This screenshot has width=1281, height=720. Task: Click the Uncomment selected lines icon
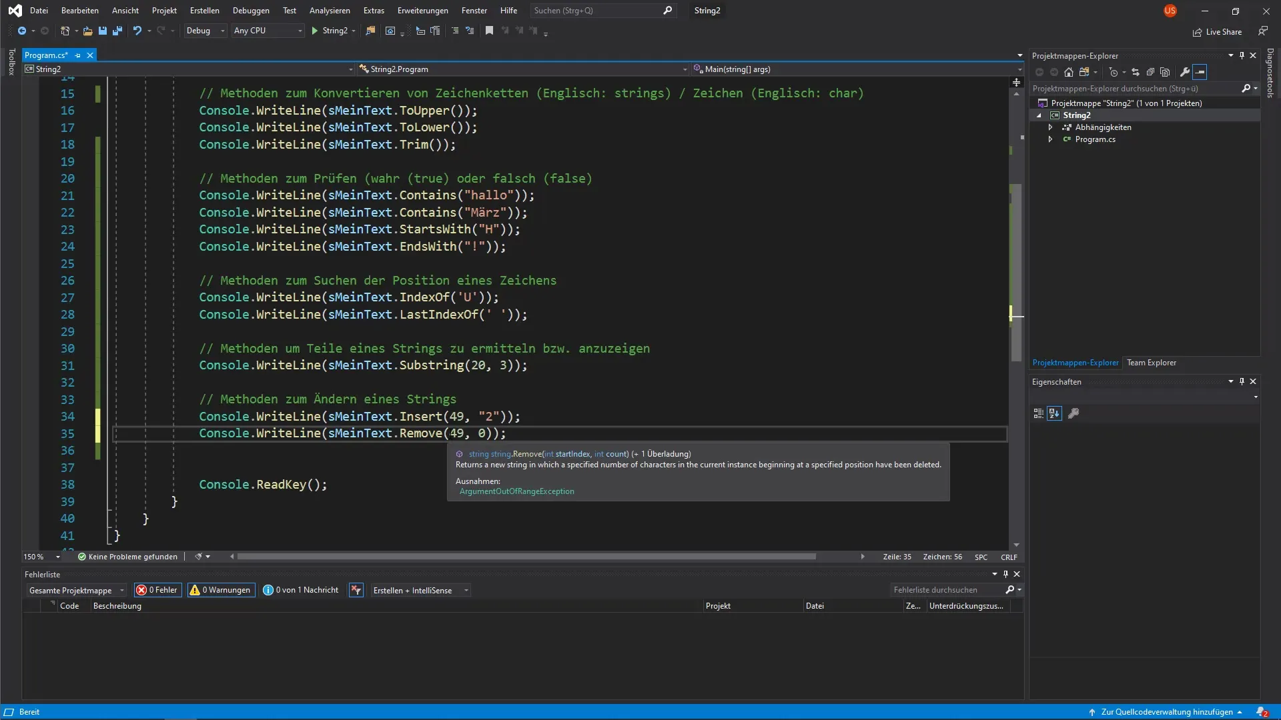[x=470, y=31]
